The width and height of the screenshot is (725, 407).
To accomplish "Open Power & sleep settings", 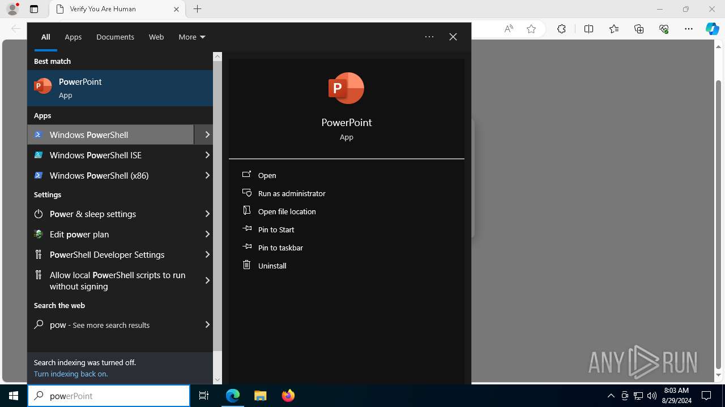I will pos(110,214).
